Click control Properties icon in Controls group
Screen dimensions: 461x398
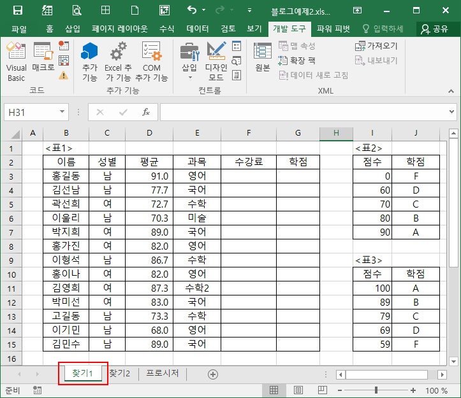(x=237, y=46)
